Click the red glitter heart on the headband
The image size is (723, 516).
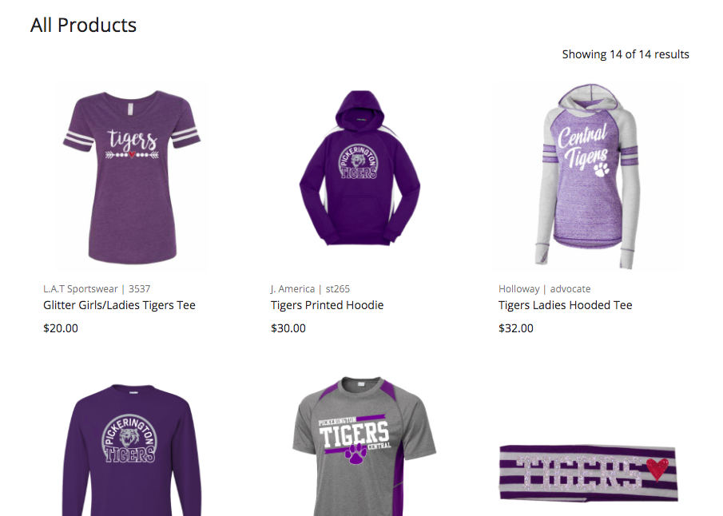657,470
